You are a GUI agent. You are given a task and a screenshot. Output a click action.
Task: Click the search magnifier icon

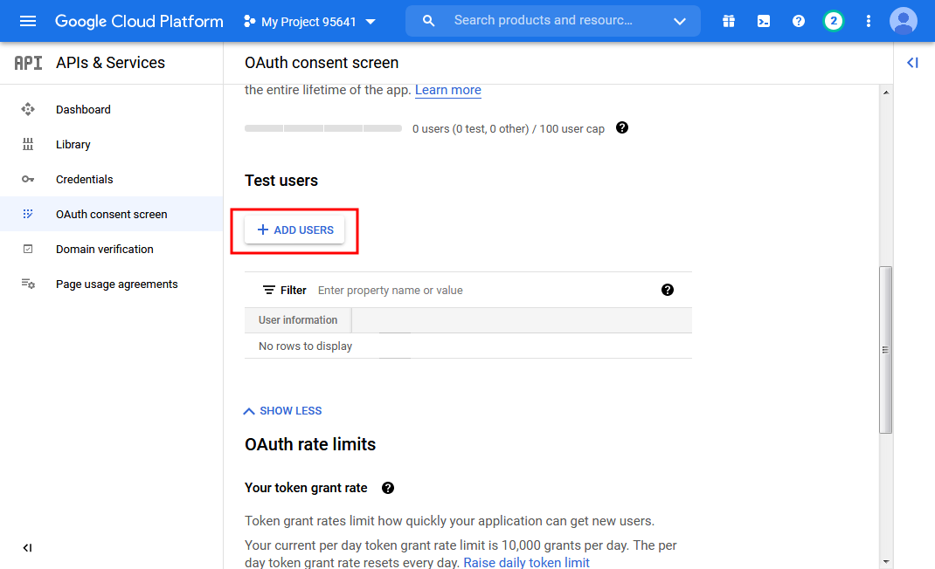pos(429,21)
